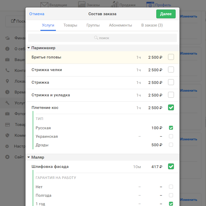Click the Inbox envelope icon
This screenshot has height=206, width=206.
coord(44,5)
